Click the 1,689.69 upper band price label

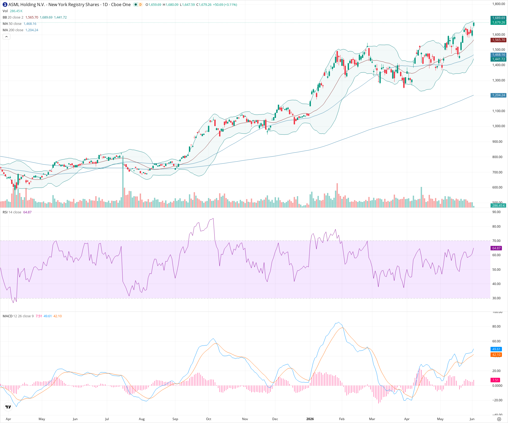(x=498, y=18)
